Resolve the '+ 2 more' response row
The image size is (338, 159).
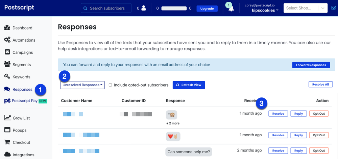(x=278, y=114)
